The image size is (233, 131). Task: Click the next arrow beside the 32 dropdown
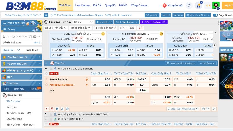point(214,109)
